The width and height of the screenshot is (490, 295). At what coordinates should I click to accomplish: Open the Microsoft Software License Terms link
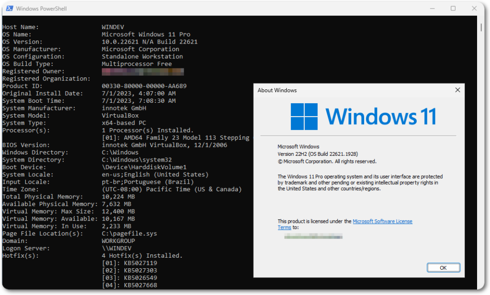tap(382, 221)
